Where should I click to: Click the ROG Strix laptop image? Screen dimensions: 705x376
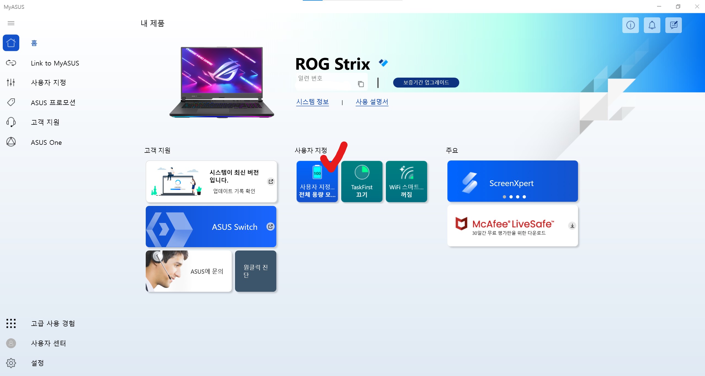[x=222, y=82]
